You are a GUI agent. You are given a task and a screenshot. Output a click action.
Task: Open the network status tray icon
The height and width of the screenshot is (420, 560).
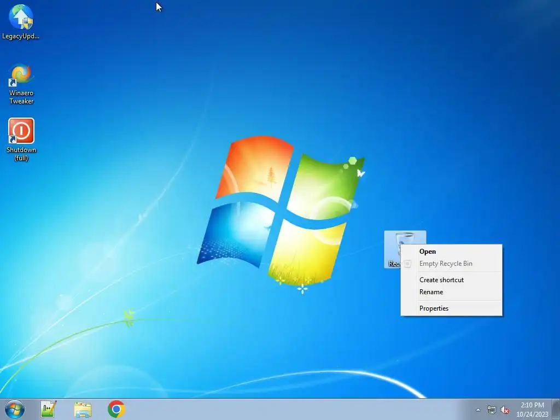pyautogui.click(x=492, y=410)
